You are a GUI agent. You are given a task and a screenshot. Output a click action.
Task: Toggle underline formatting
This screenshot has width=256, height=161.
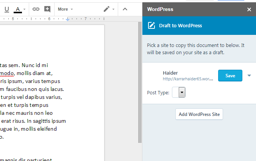(x=7, y=9)
